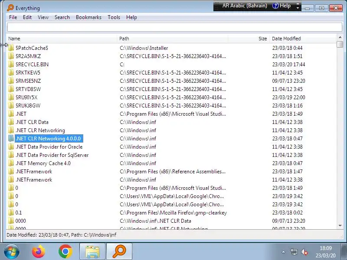Click the scrollbar down arrow
This screenshot has height=260, width=347.
(340, 225)
